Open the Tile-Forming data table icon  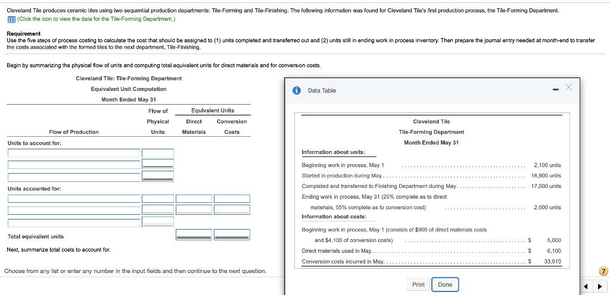click(x=11, y=19)
